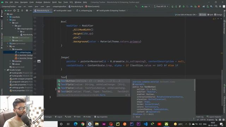
Task: Open IDE settings gear in top toolbar
Action: (220, 6)
